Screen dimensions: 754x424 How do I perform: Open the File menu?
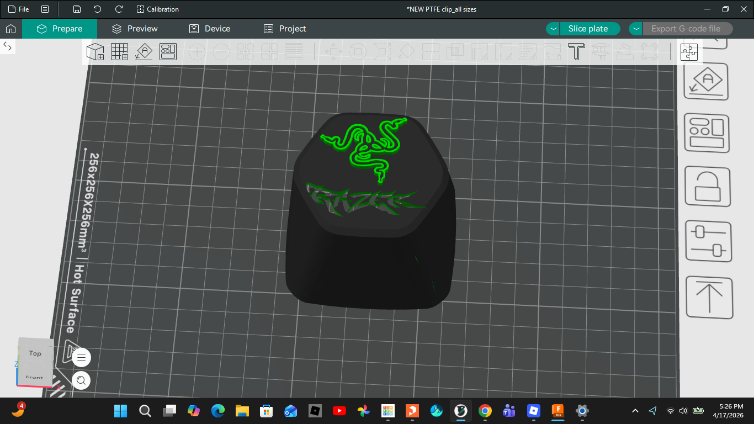tap(18, 9)
